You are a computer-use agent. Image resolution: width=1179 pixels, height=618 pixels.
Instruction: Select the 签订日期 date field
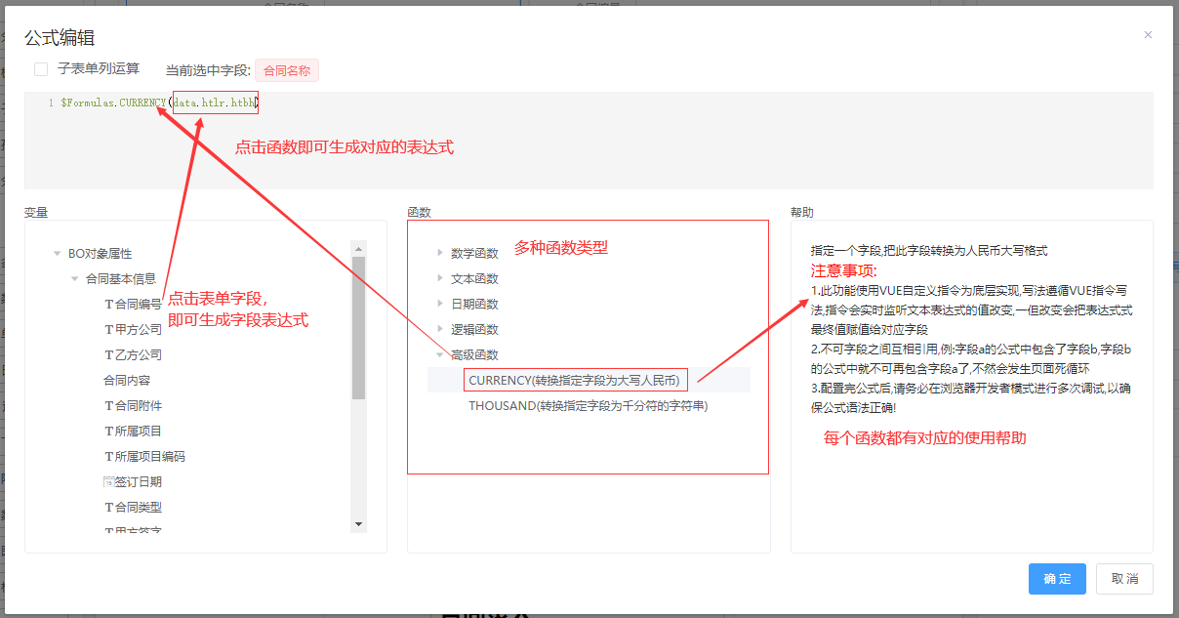click(x=139, y=481)
